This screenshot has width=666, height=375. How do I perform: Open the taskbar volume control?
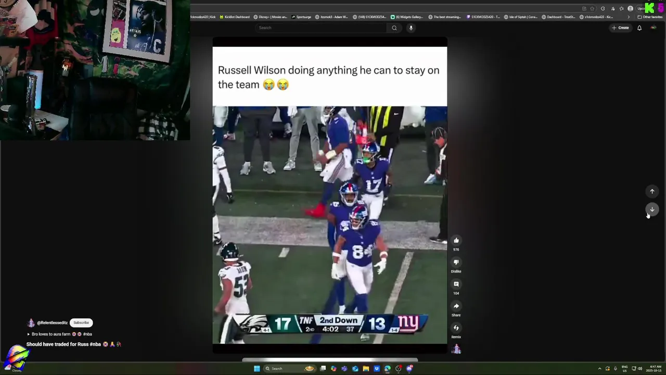640,369
